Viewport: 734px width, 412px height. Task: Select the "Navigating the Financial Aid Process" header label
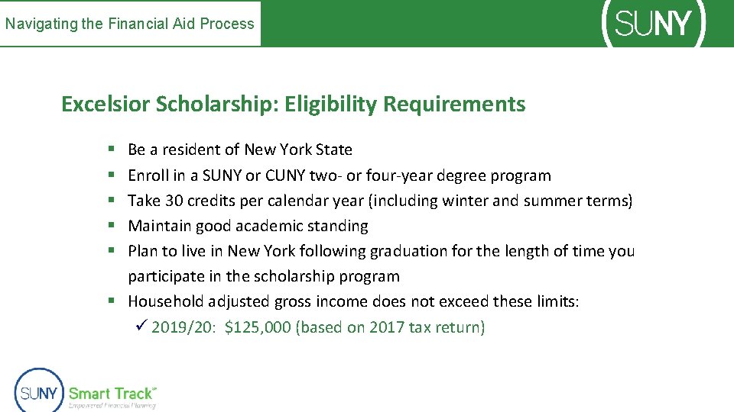[x=130, y=24]
